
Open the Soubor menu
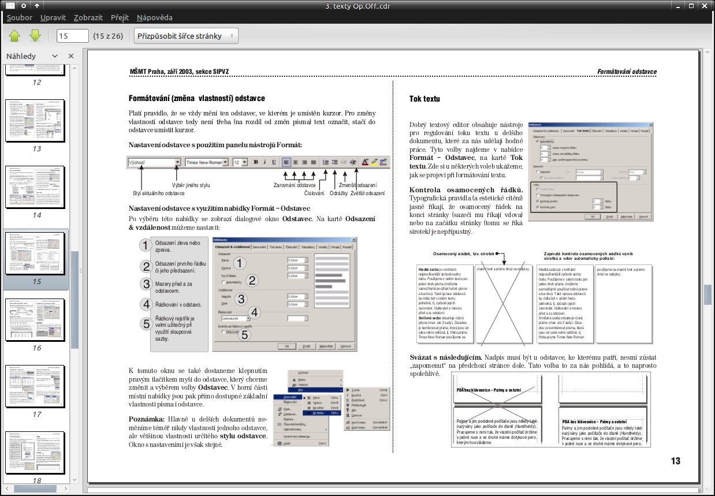19,17
